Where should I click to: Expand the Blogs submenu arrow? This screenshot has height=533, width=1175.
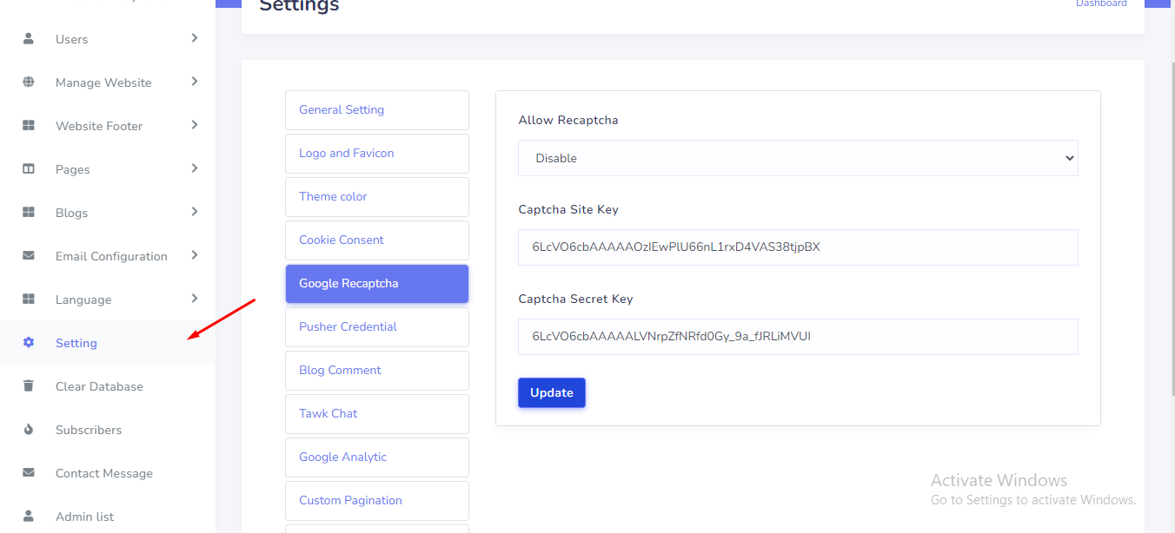click(195, 212)
